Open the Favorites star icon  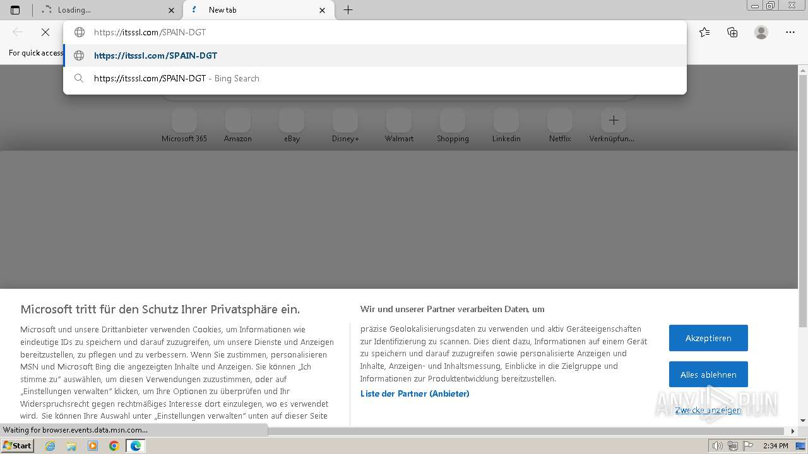click(x=704, y=32)
